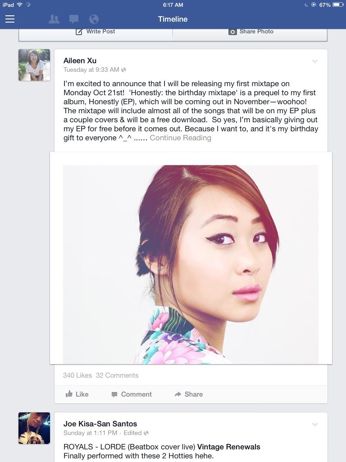346x462 pixels.
Task: View the 340 Likes list
Action: click(77, 375)
